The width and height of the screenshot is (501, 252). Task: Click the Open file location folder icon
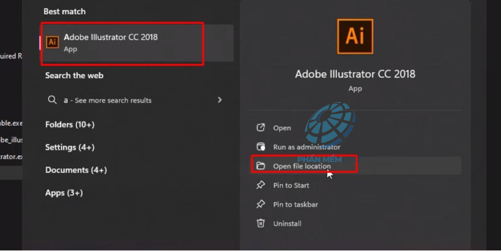point(261,166)
